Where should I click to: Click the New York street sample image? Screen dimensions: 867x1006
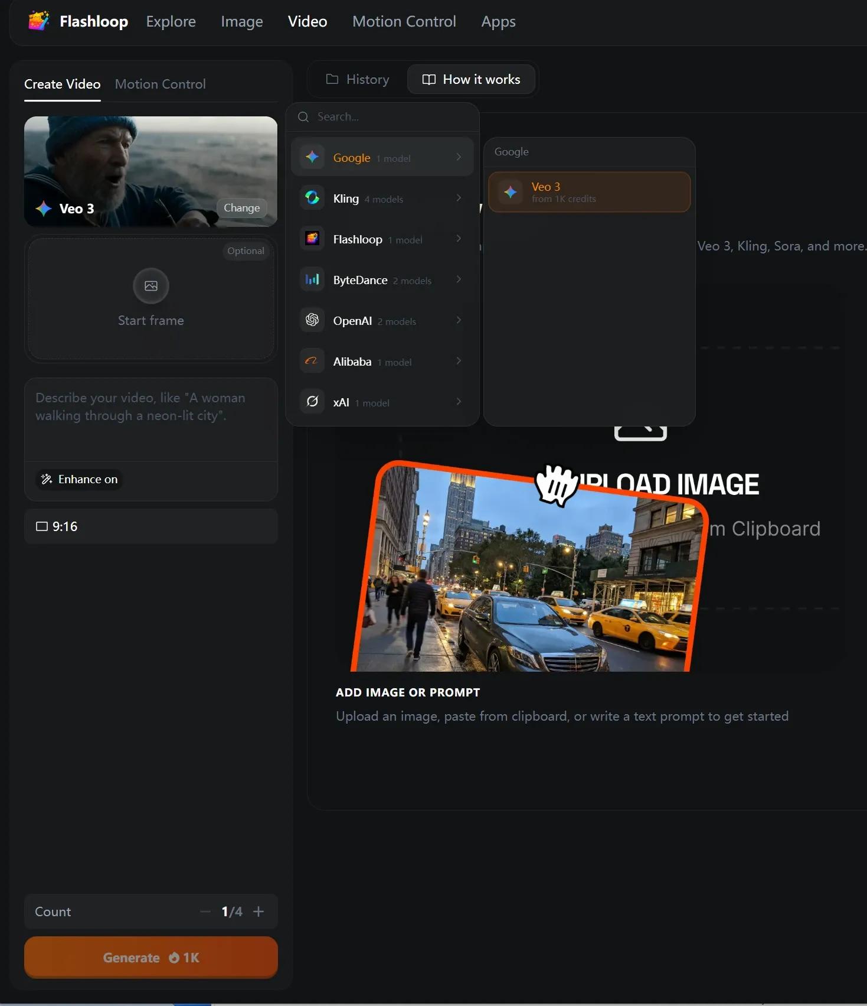coord(529,567)
